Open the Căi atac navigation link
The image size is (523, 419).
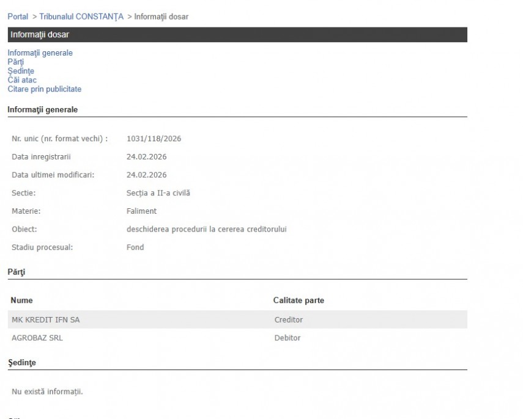[22, 80]
